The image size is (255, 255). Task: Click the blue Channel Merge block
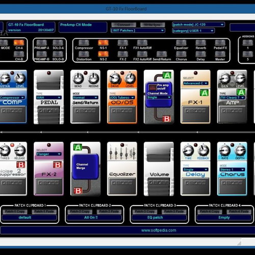86,167
